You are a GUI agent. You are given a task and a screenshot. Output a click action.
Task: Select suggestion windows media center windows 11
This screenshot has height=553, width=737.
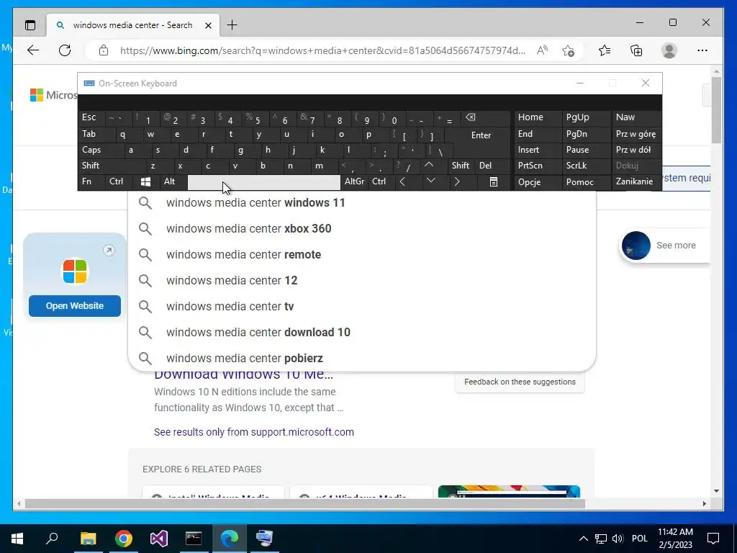coord(362,202)
